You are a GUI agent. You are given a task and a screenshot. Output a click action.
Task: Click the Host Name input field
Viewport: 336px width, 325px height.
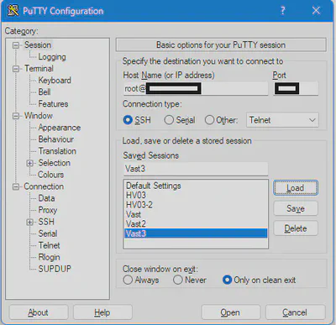click(x=196, y=88)
